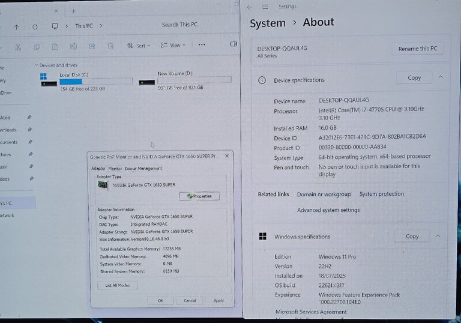
Task: Click the Search This PC field
Action: (x=179, y=25)
